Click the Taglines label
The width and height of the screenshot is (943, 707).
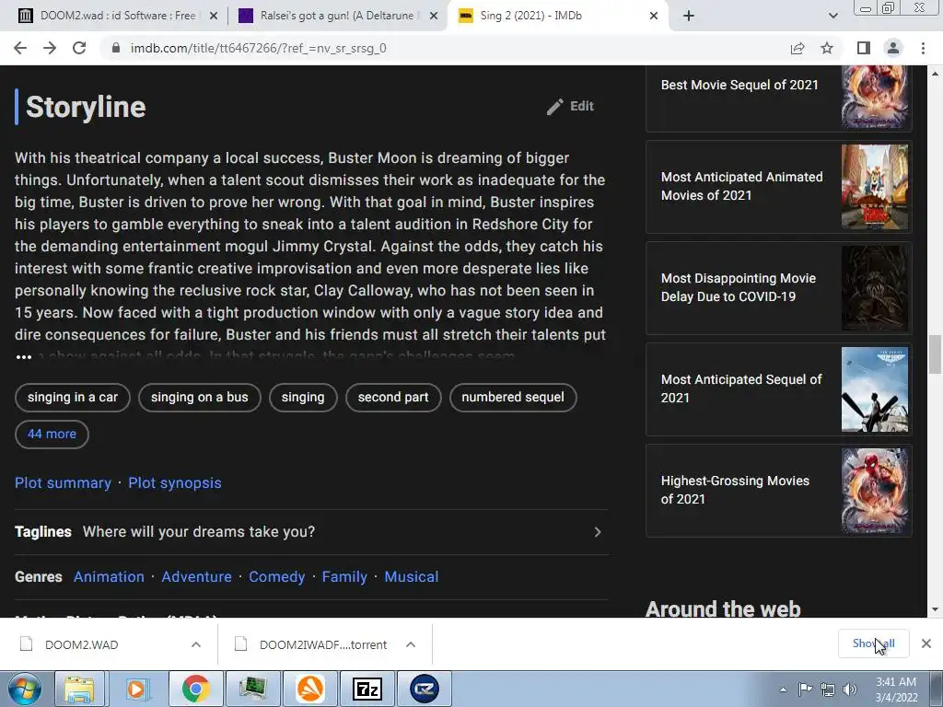[x=43, y=532]
